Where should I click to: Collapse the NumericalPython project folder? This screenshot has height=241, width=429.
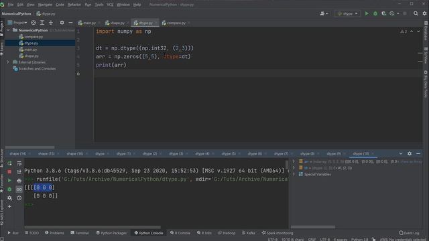8,30
